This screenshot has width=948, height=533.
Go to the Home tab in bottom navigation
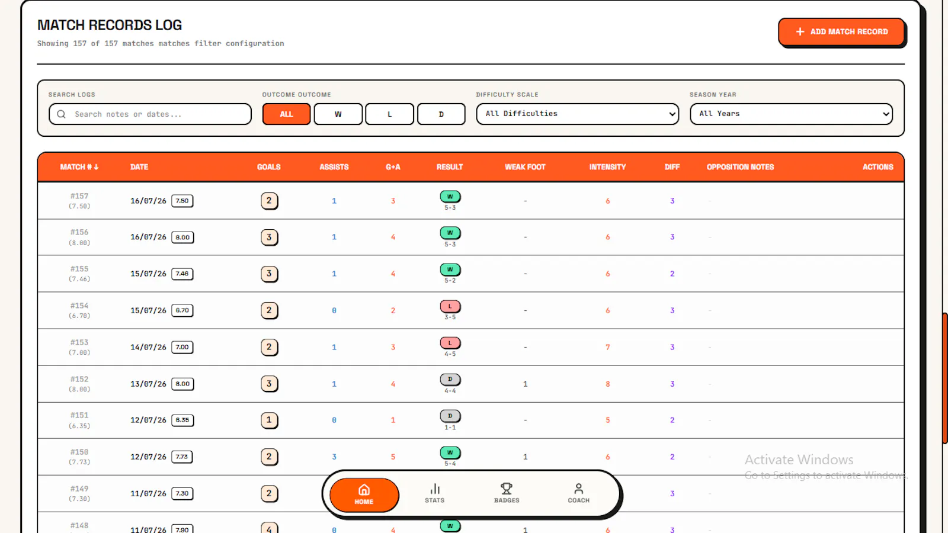[x=364, y=495]
